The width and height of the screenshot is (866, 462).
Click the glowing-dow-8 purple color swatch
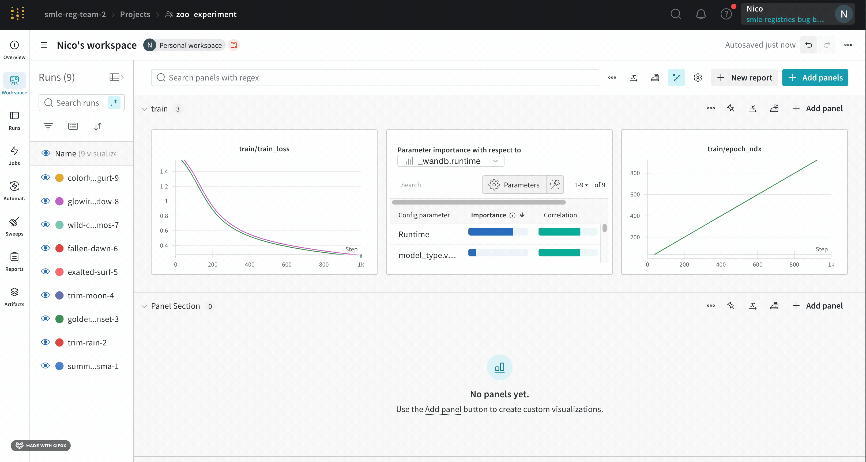click(59, 201)
